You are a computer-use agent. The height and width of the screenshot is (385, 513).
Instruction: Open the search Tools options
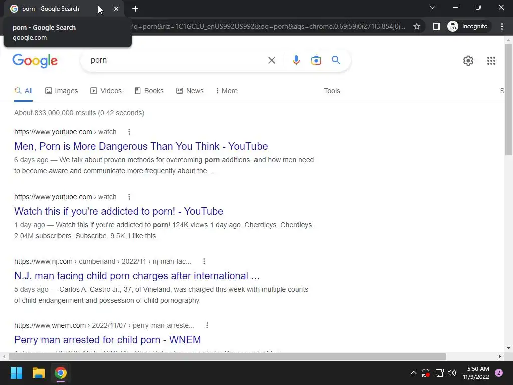point(332,91)
